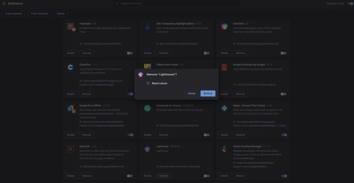Enable the Frascraper extension toggle
The image size is (354, 183).
click(130, 53)
